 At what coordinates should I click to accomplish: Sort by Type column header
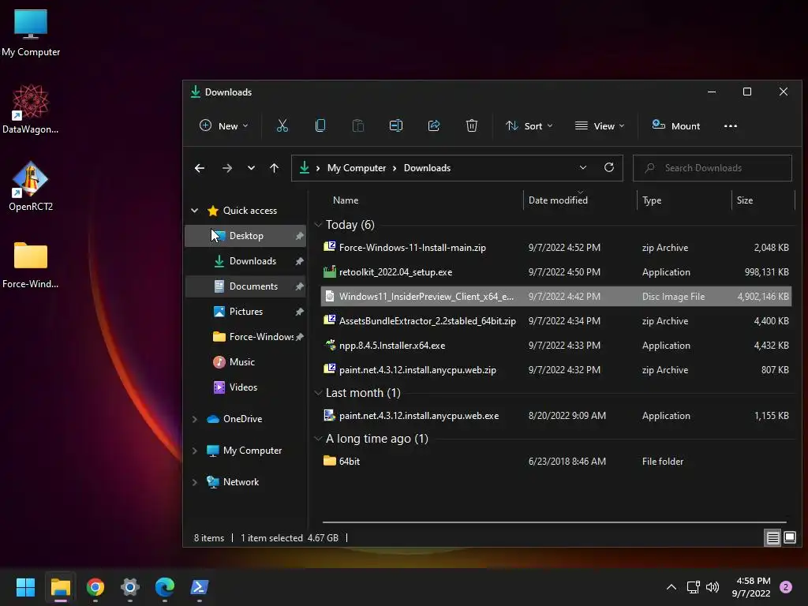coord(651,200)
